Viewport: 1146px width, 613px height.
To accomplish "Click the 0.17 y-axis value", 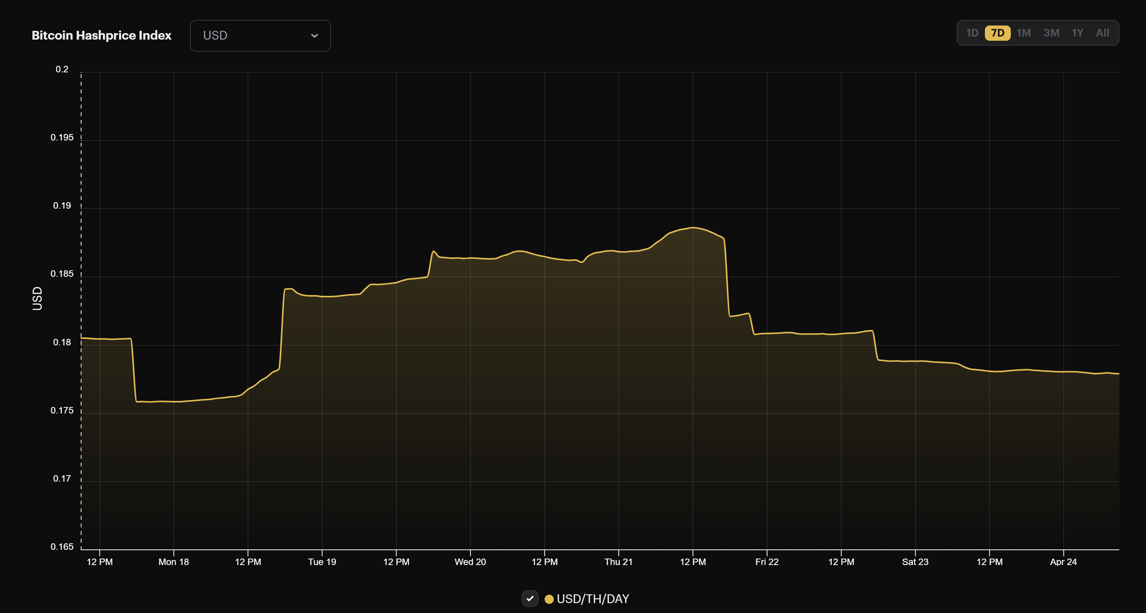I will point(62,479).
